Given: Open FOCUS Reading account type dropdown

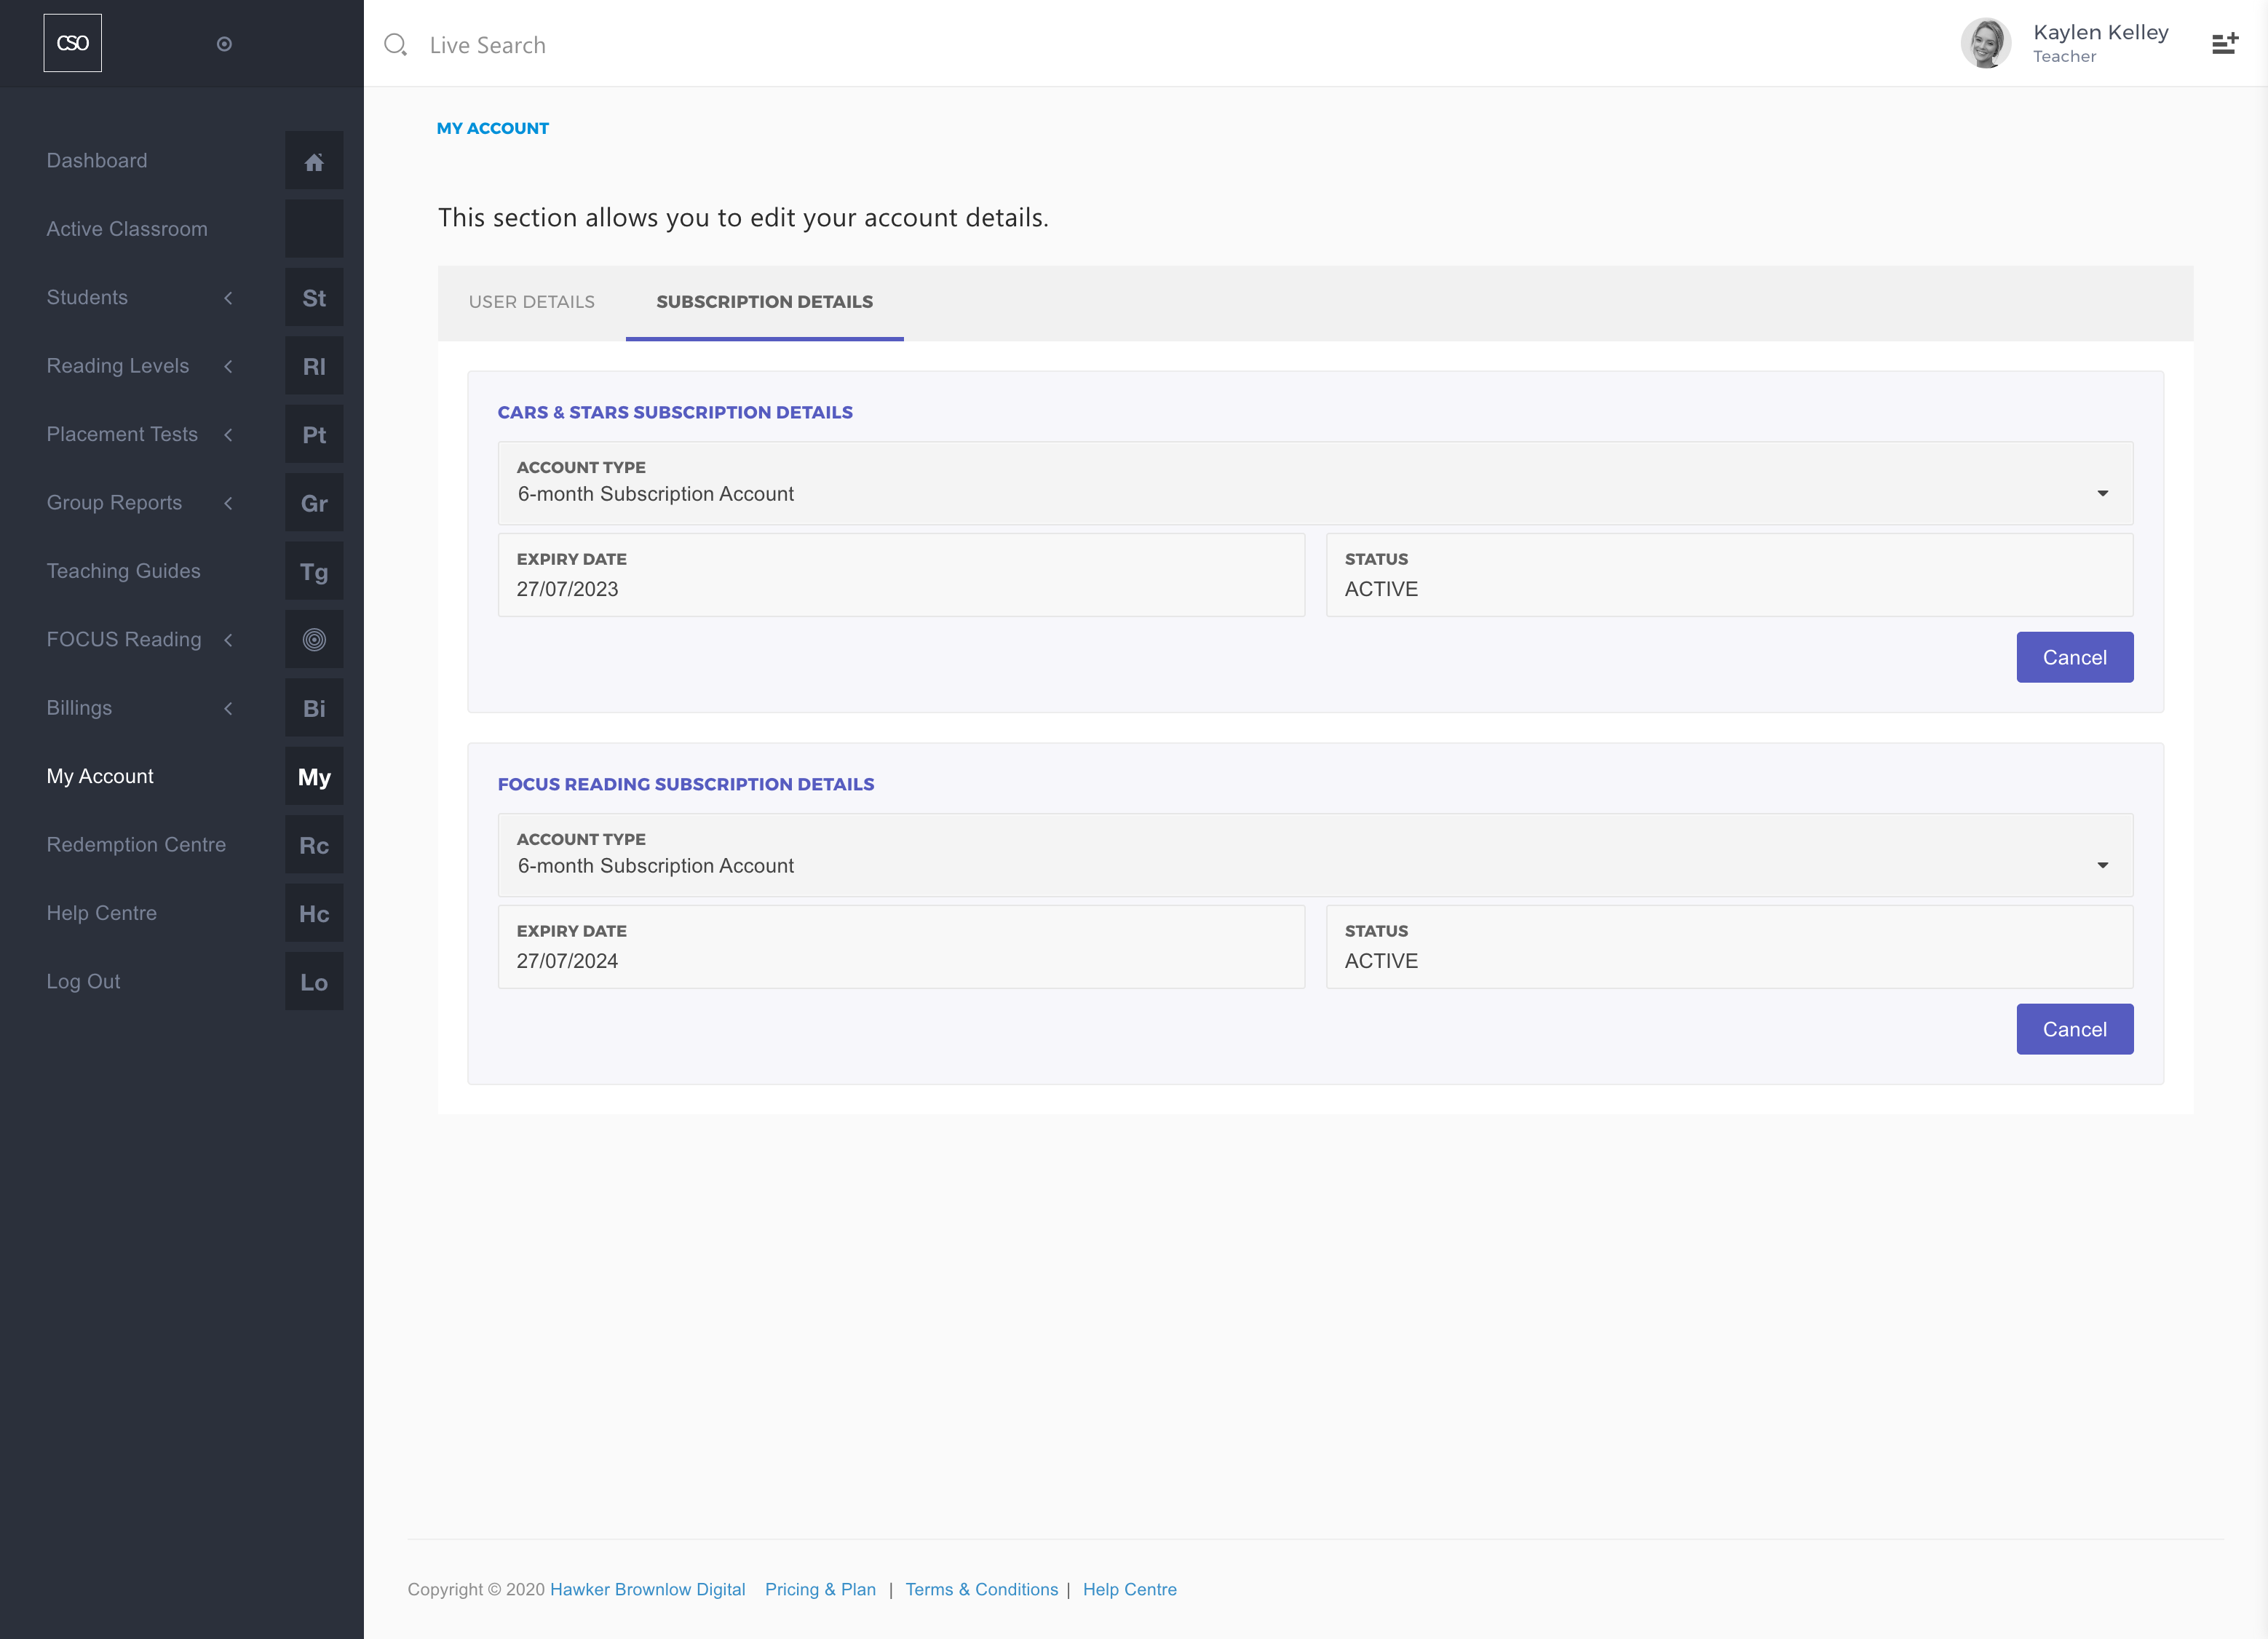Looking at the screenshot, I should 1315,855.
